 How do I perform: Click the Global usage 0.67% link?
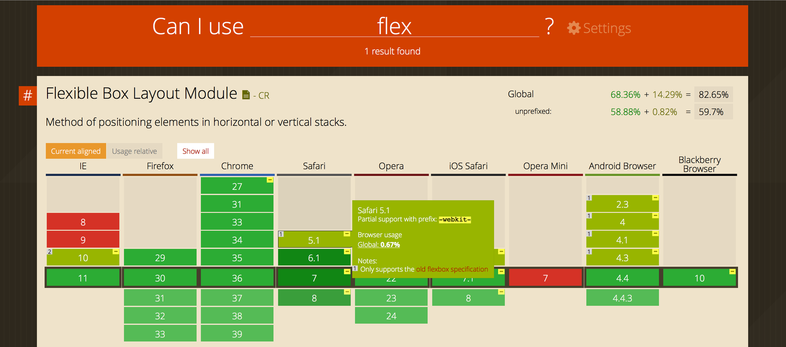click(x=379, y=245)
